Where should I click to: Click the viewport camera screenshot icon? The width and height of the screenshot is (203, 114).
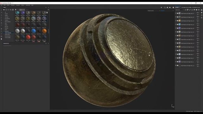point(167,8)
